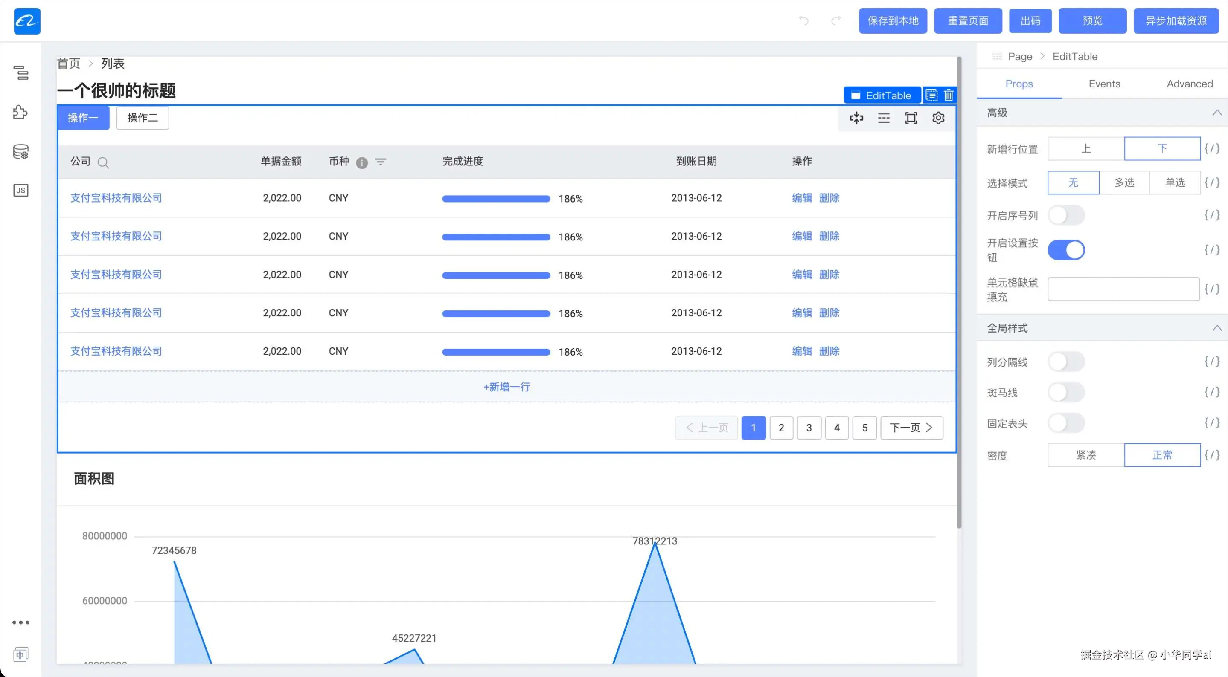
Task: Delete the EditTable with trash icon
Action: 948,95
